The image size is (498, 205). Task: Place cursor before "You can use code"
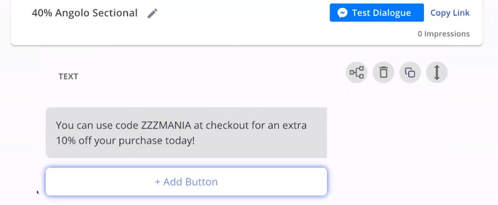pyautogui.click(x=56, y=126)
